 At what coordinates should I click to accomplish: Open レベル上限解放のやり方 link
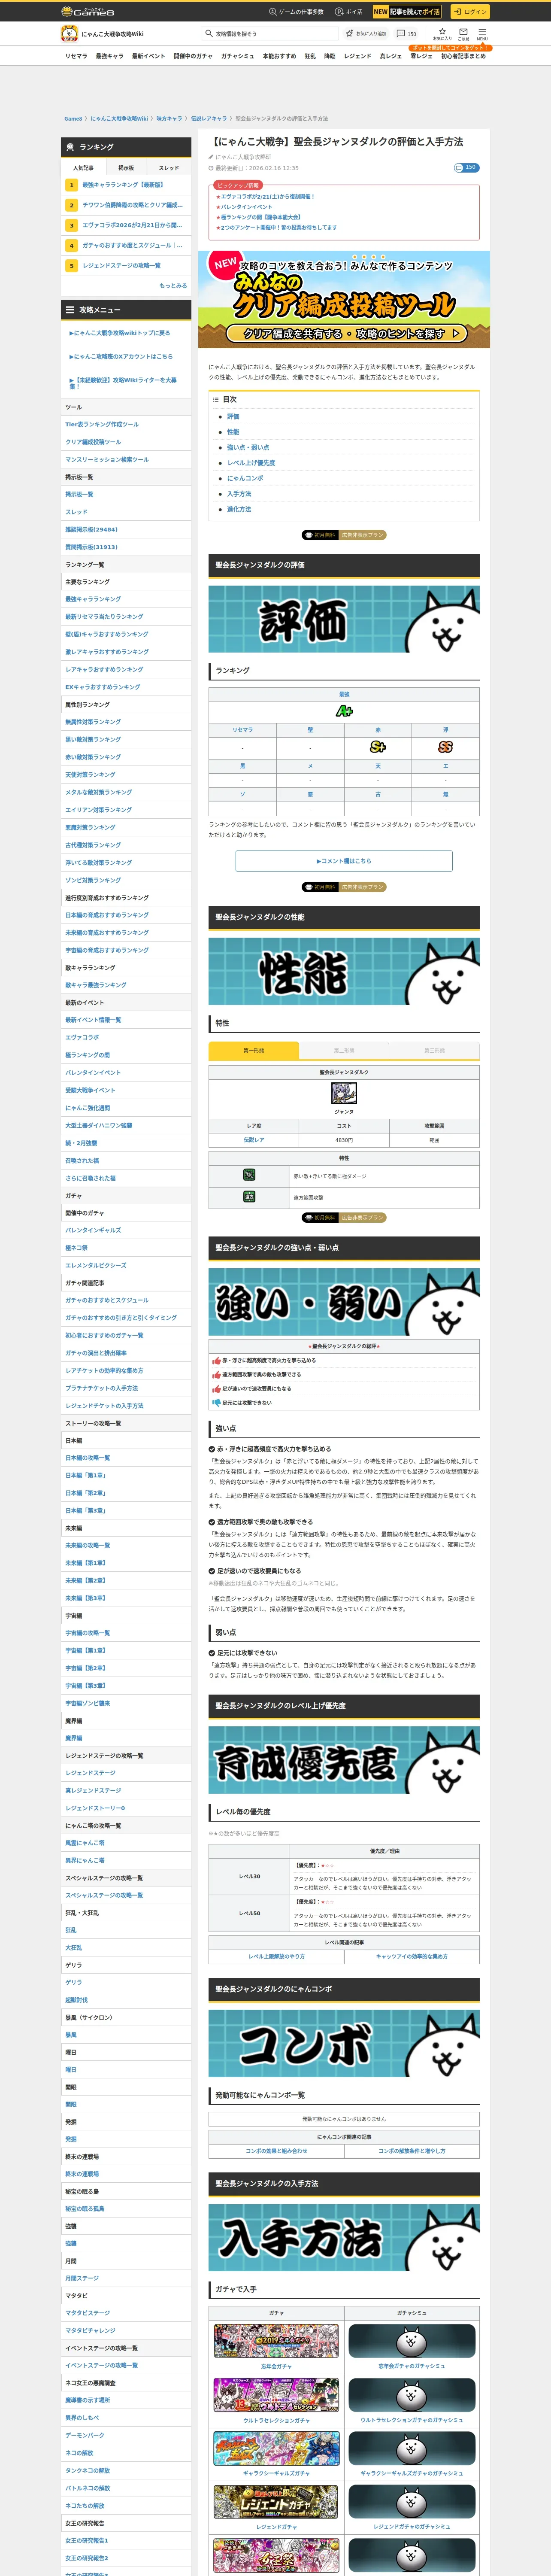276,1957
